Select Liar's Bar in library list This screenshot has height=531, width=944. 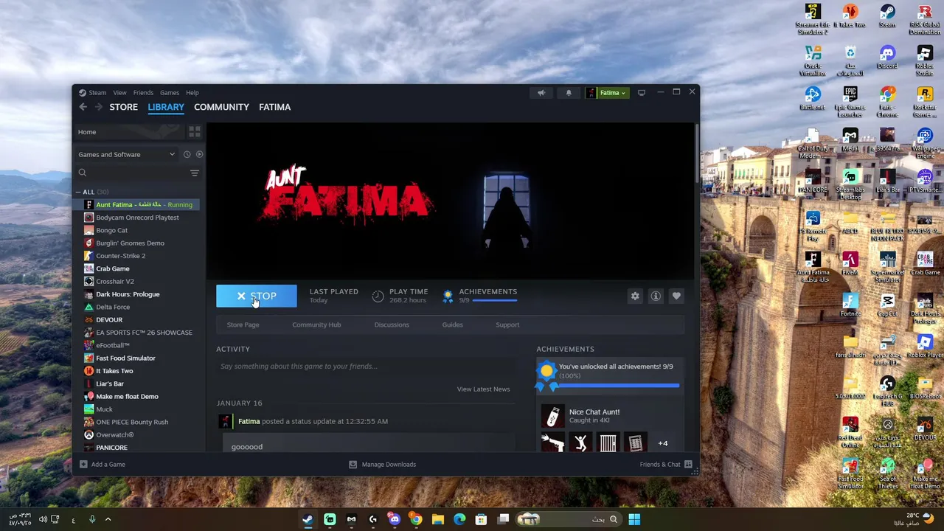[110, 383]
